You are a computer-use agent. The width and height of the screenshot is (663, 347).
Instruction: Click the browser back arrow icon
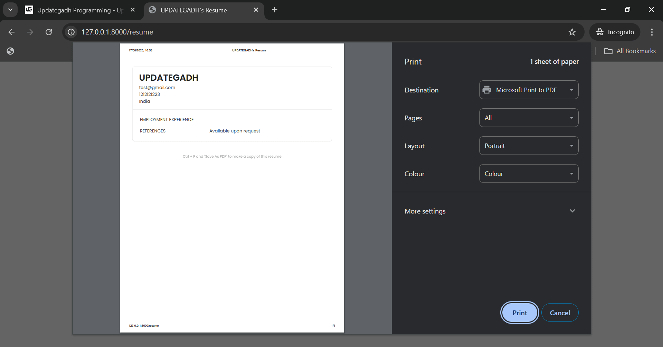coord(11,32)
